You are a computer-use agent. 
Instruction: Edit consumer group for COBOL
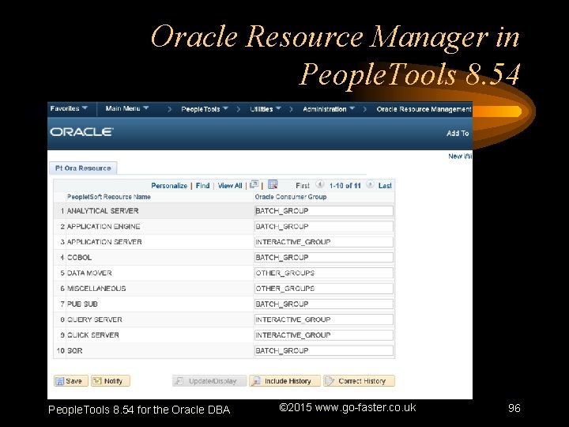[324, 258]
